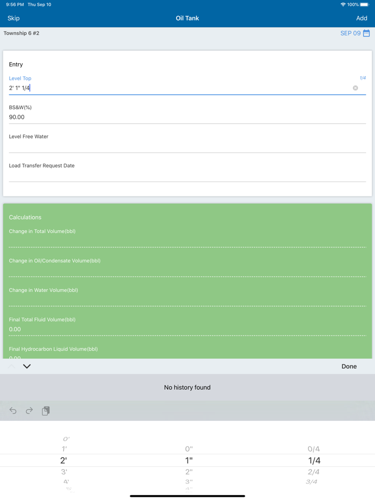Tap the battery status icon
The image size is (375, 500).
pyautogui.click(x=365, y=4)
